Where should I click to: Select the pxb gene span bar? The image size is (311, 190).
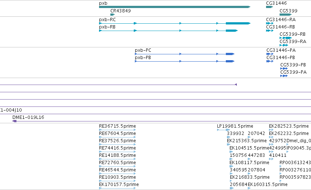click(175, 7)
